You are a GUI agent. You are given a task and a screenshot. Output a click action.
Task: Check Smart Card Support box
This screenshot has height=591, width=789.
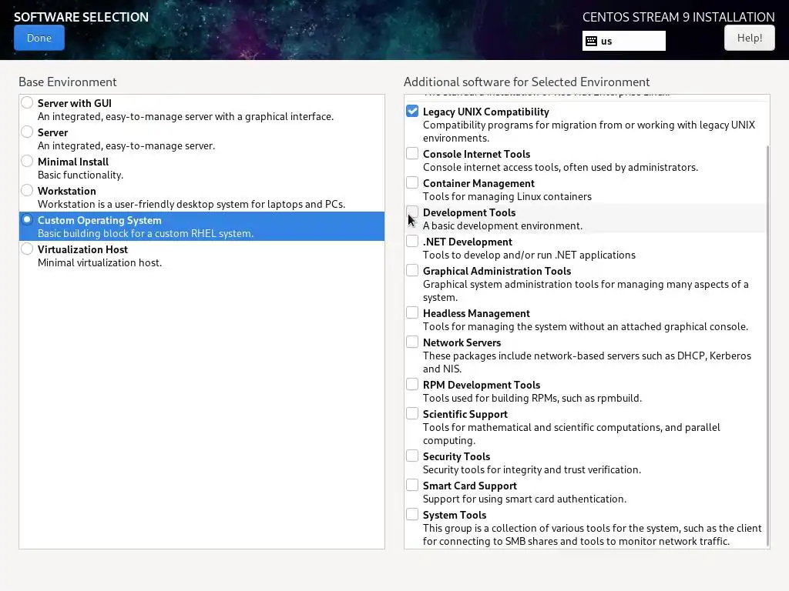point(412,485)
